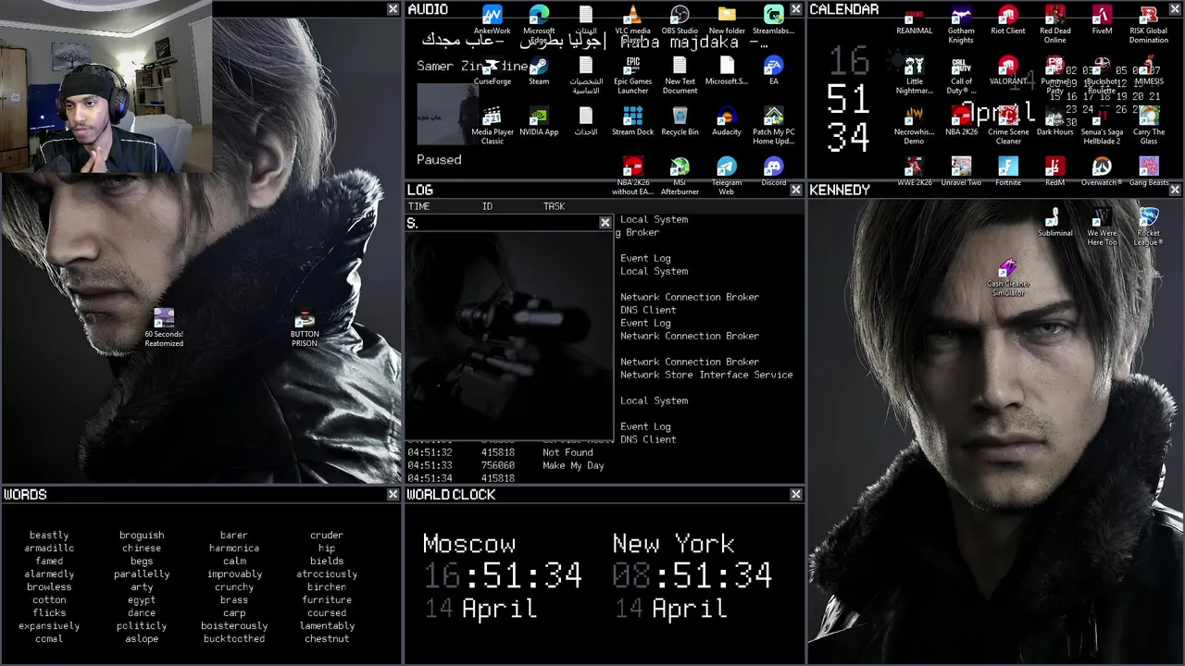Open the Recycle Bin
The height and width of the screenshot is (666, 1185).
pyautogui.click(x=680, y=121)
